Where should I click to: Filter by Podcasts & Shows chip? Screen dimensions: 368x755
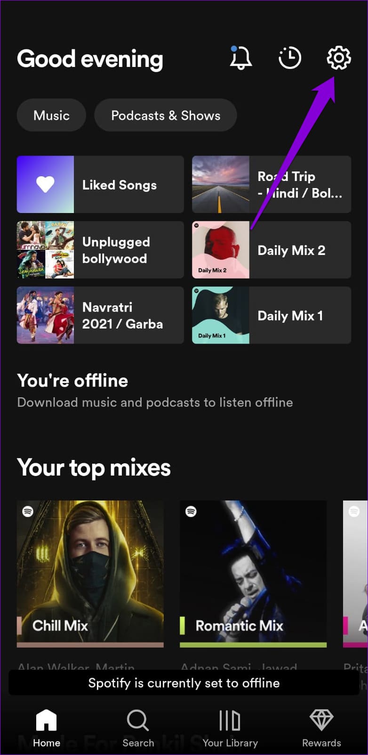tap(166, 115)
